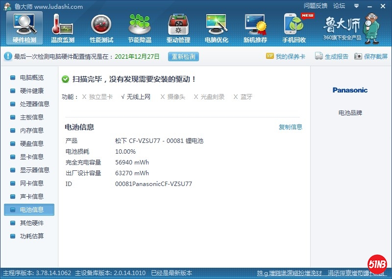This screenshot has height=279, width=392.
Task: Open the 温度监测 temperature monitor icon
Action: [x=63, y=28]
